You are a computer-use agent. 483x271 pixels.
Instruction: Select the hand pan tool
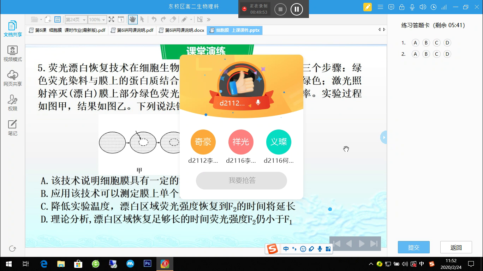tap(132, 19)
